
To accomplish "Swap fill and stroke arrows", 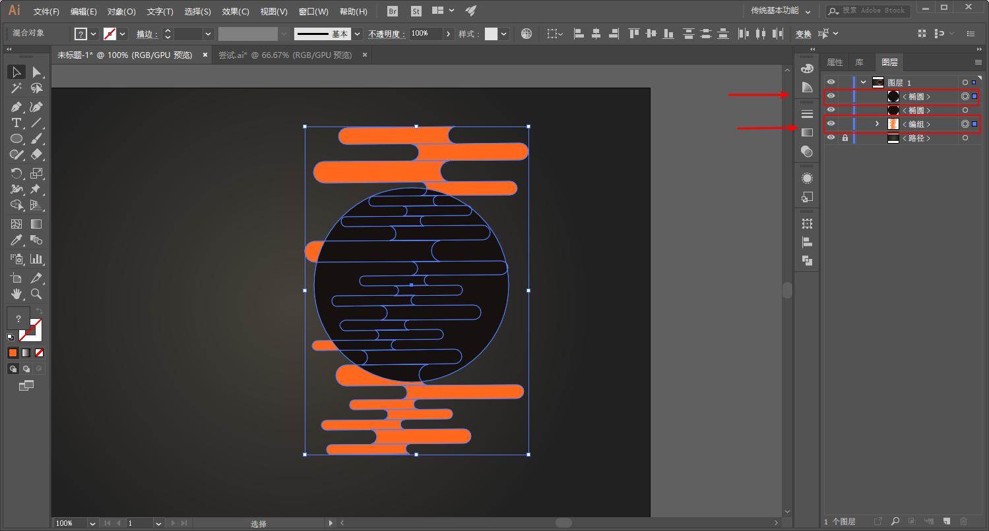I will (39, 311).
